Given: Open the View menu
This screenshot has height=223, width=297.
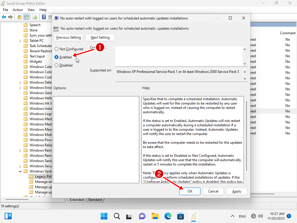Looking at the screenshot, I should [x=31, y=10].
